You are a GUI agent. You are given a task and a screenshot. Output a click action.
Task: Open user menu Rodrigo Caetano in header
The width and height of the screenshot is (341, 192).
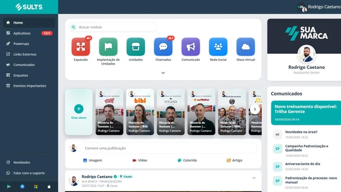(319, 7)
